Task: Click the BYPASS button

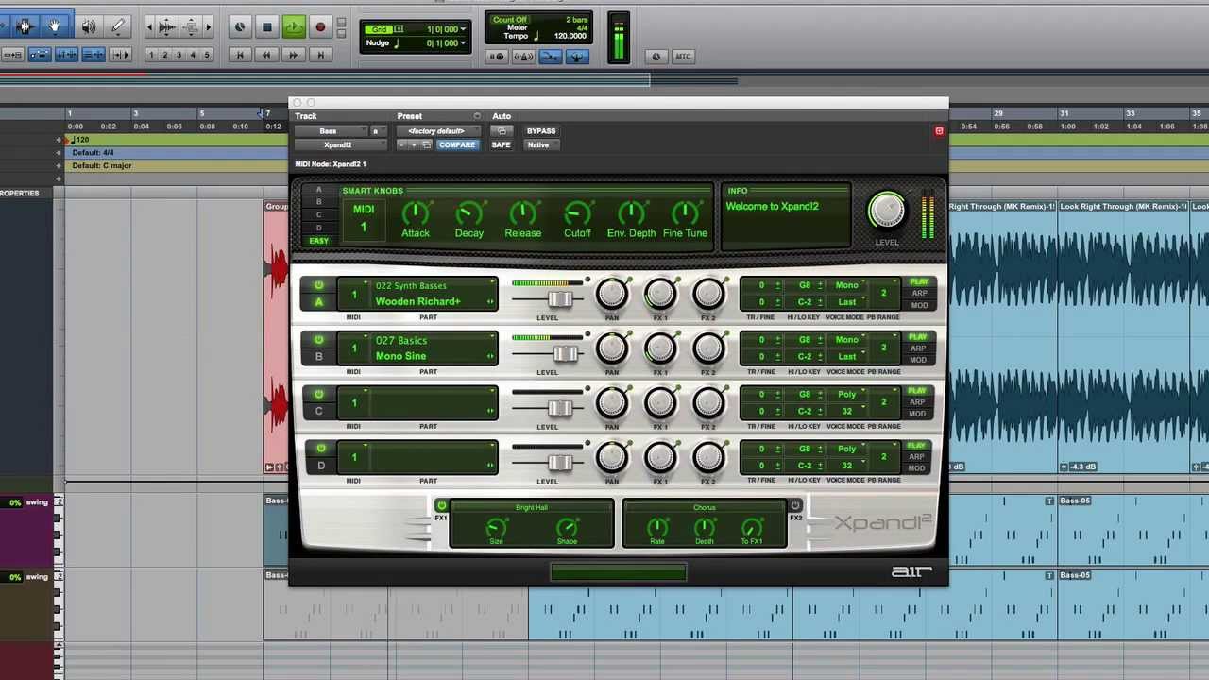Action: [x=541, y=131]
